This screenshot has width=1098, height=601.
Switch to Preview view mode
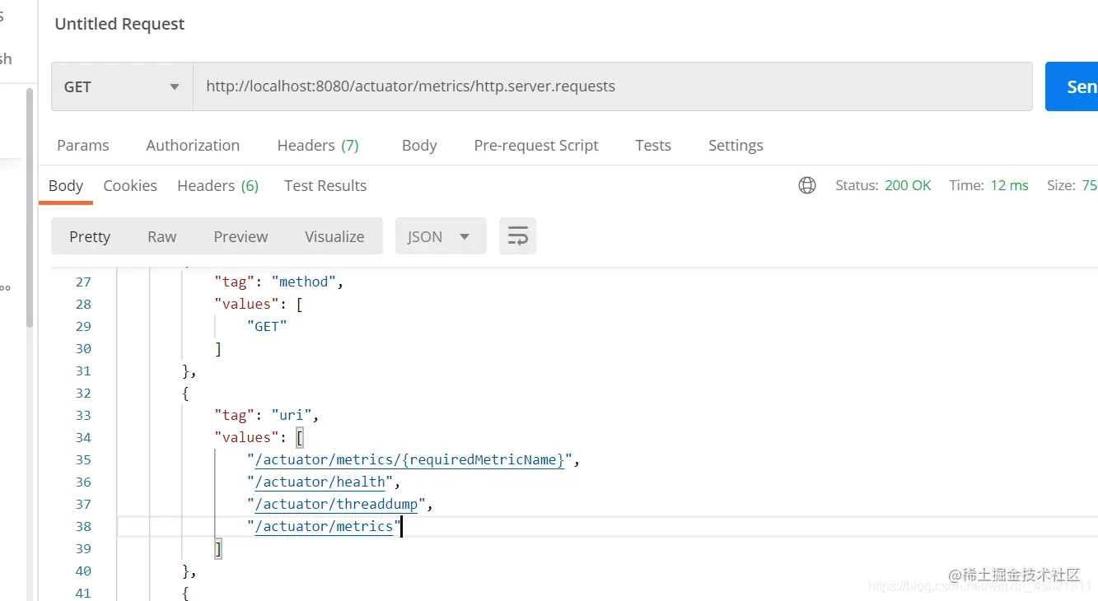click(x=241, y=236)
